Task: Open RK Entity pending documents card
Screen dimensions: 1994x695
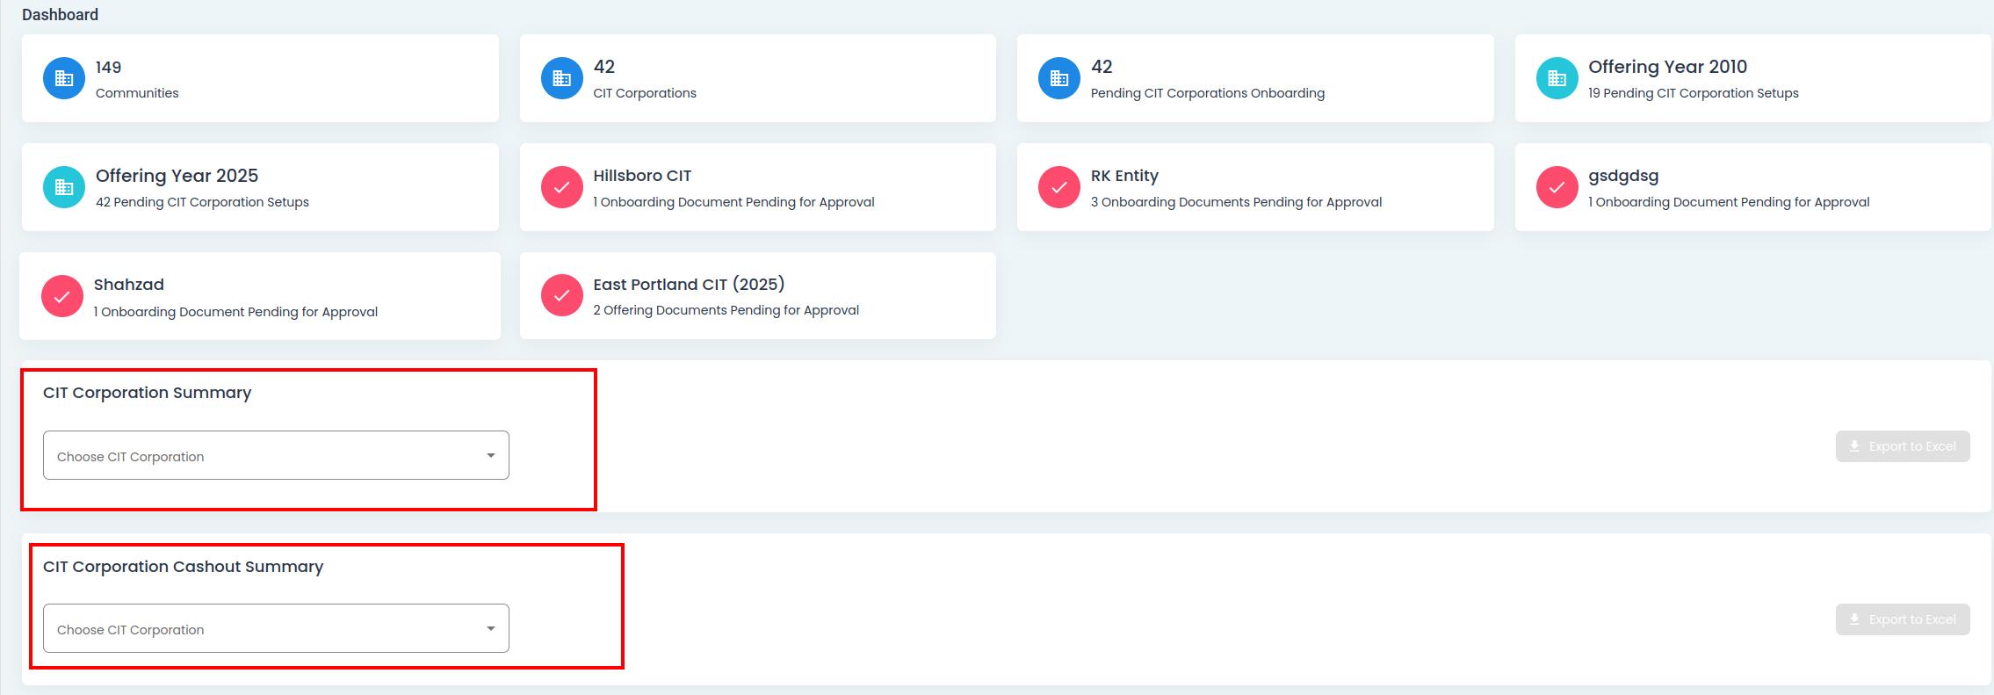Action: tap(1254, 187)
